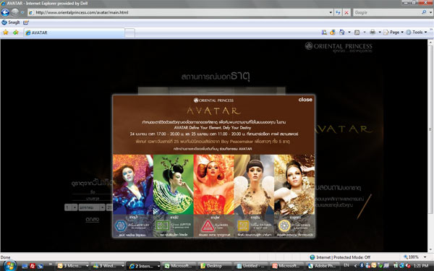The height and width of the screenshot is (271, 434).
Task: Click the Windows Start orb
Action: (x=9, y=266)
